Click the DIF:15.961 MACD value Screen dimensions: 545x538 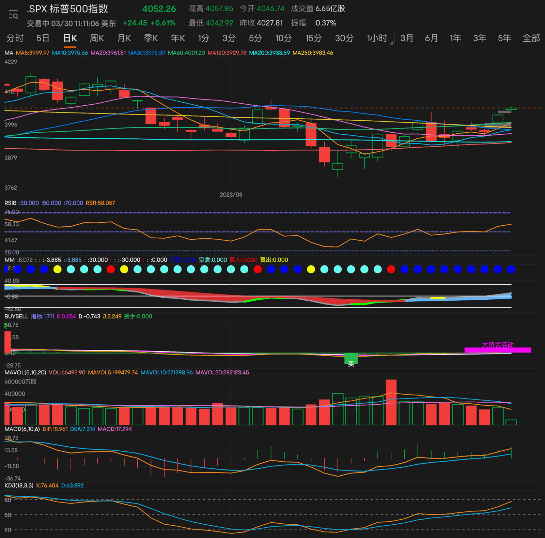(55, 429)
